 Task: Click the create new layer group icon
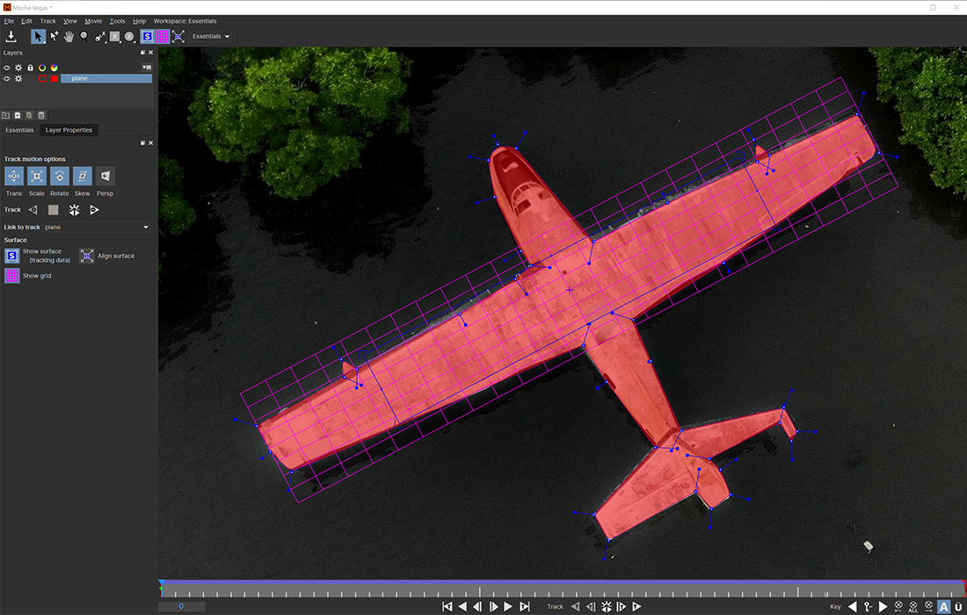5,115
